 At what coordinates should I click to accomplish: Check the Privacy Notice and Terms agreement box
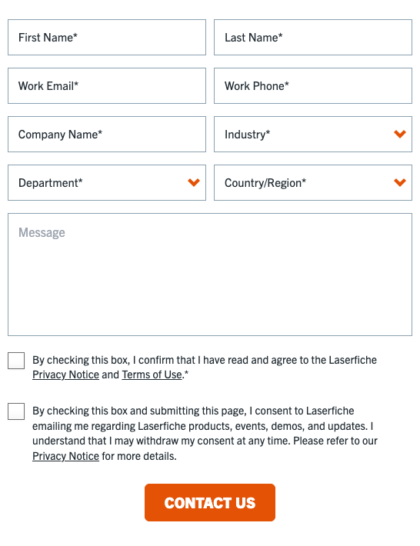coord(16,361)
